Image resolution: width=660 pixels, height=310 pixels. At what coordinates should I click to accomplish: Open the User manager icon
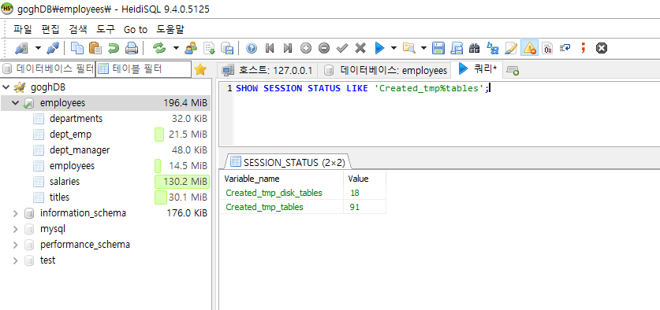click(191, 48)
